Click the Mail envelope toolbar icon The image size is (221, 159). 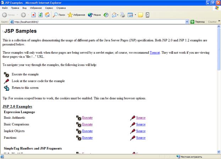pos(114,15)
